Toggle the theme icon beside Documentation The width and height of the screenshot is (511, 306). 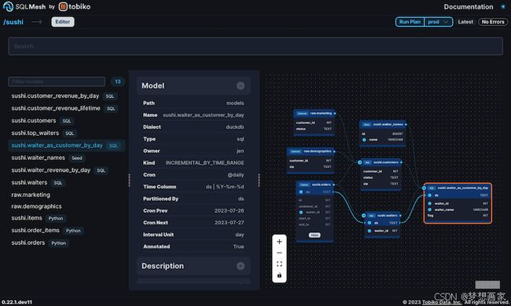point(503,6)
